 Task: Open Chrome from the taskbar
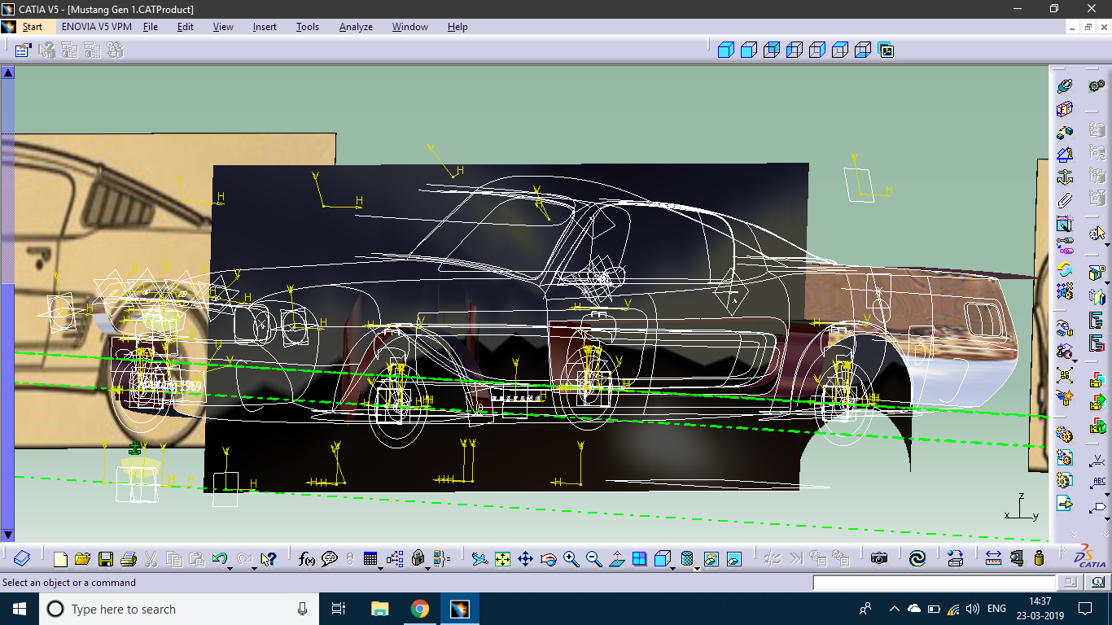pos(420,609)
